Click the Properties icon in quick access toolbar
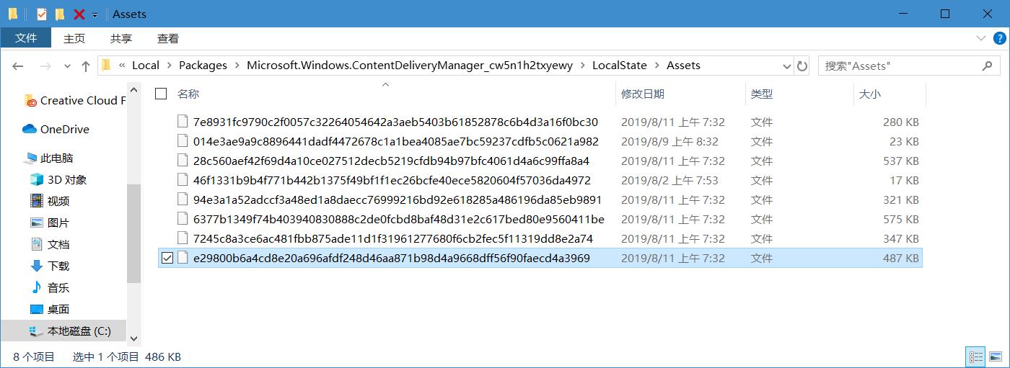The width and height of the screenshot is (1010, 368). (41, 14)
